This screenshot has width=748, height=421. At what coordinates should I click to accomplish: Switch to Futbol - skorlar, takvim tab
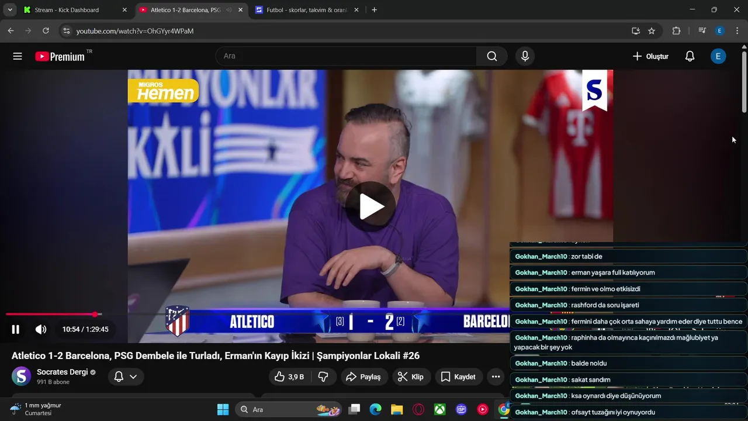click(307, 10)
